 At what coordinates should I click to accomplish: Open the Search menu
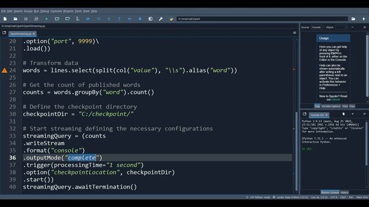(x=18, y=11)
